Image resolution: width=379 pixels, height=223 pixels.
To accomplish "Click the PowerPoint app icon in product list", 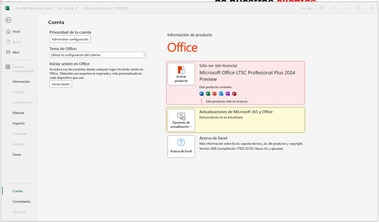I will pos(214,94).
